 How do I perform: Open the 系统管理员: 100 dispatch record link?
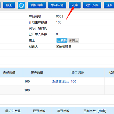point(64,81)
